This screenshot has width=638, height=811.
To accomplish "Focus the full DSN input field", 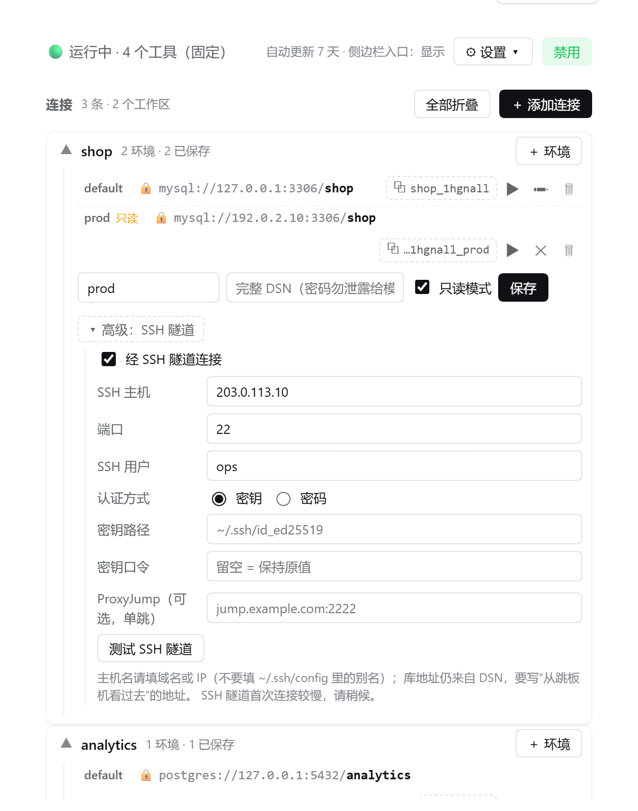I will (315, 288).
